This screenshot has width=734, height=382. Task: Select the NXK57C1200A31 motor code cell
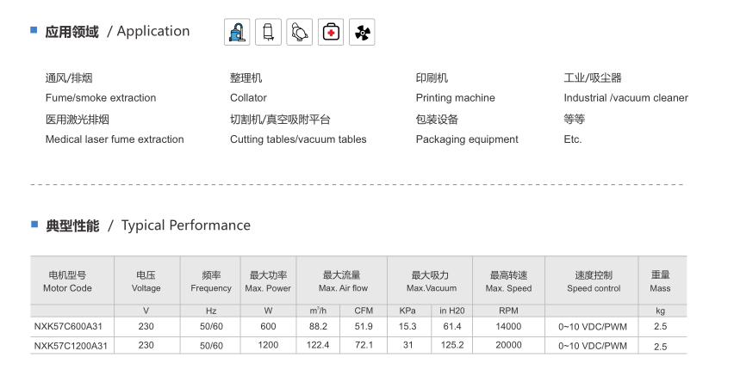(71, 346)
